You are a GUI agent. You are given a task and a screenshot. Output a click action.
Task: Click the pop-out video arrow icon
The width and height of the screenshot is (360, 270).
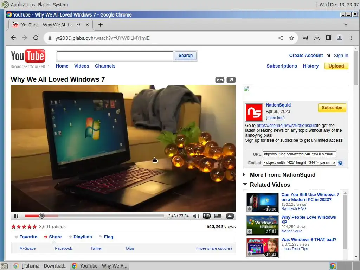tap(231, 80)
